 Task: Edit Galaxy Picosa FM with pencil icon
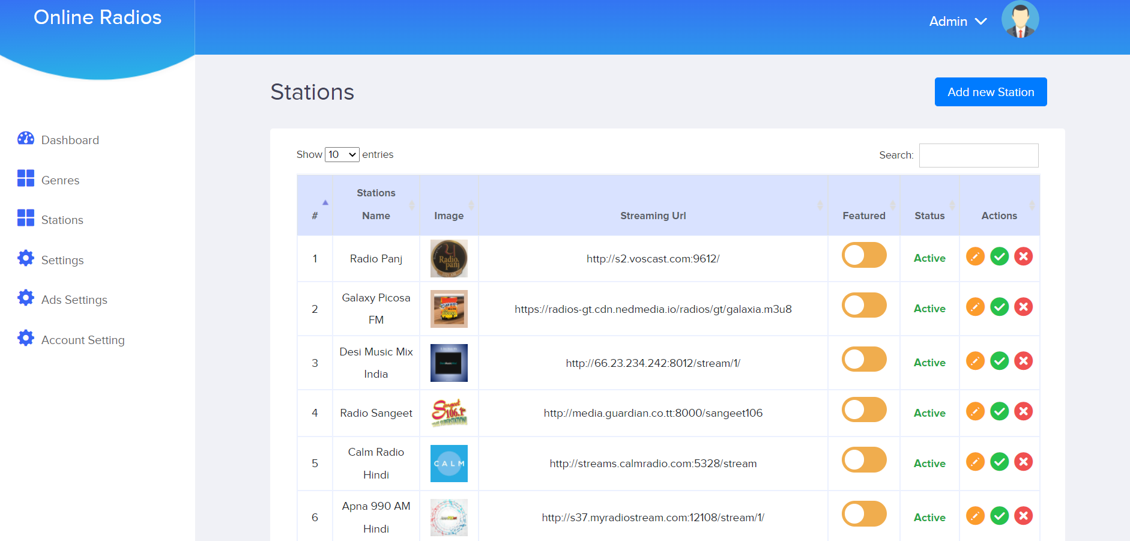click(x=975, y=307)
